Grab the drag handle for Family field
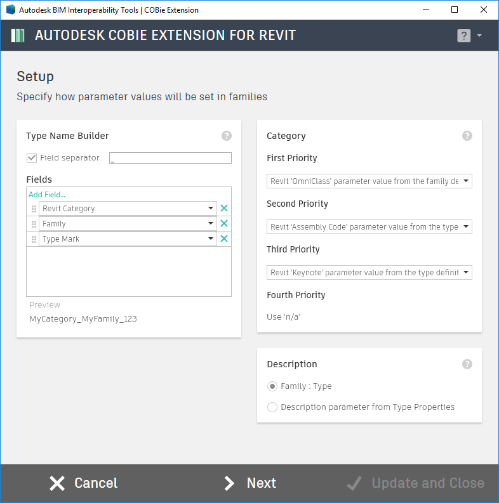The height and width of the screenshot is (503, 499). point(34,224)
